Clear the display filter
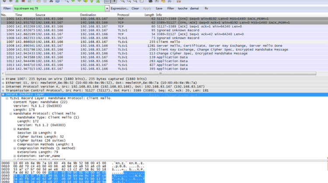The width and height of the screenshot is (328, 183). click(x=135, y=8)
